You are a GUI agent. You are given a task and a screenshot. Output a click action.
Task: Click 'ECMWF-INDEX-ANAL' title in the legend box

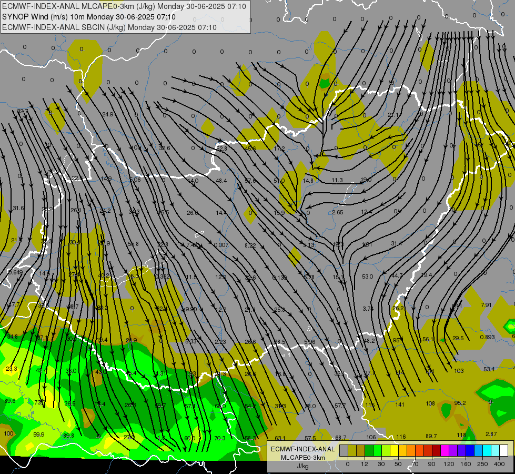302,449
